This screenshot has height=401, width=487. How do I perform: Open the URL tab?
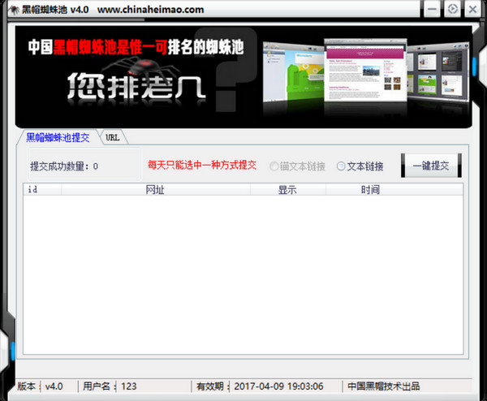point(113,137)
